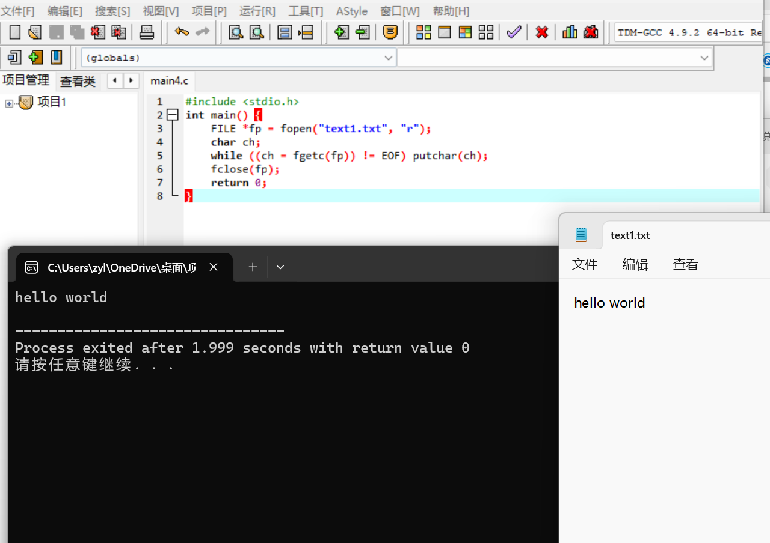Open the (globals) class dropdown
770x543 pixels.
(239, 58)
